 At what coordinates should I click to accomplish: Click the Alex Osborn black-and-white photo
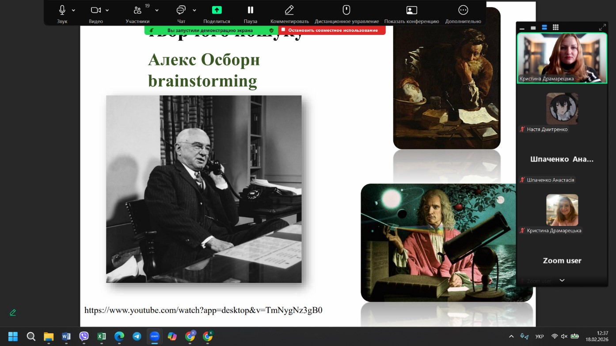tap(204, 189)
